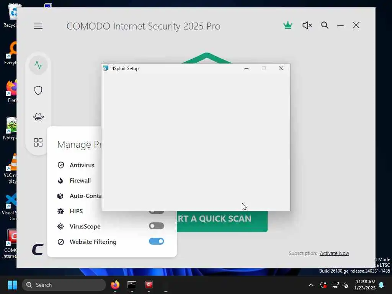Disable the Website Filtering switch
Screen dimensions: 392x294
click(x=157, y=241)
